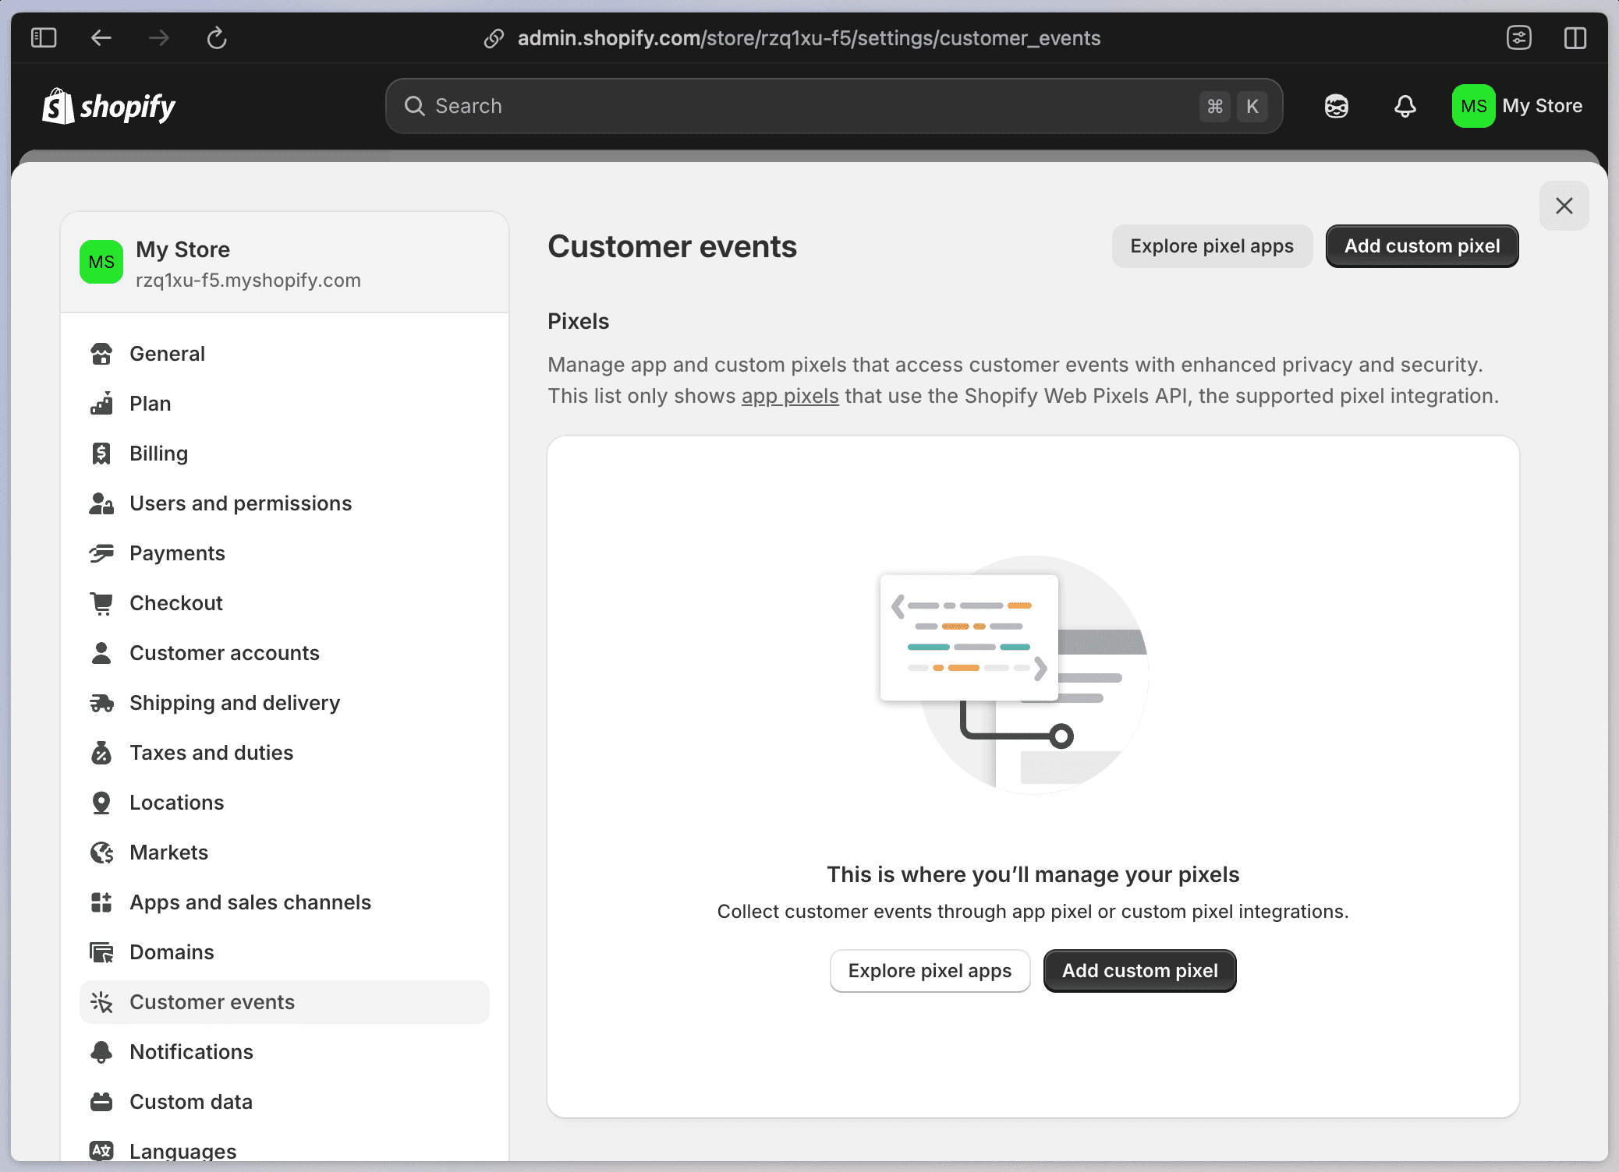
Task: Open Notifications settings page
Action: [x=191, y=1052]
